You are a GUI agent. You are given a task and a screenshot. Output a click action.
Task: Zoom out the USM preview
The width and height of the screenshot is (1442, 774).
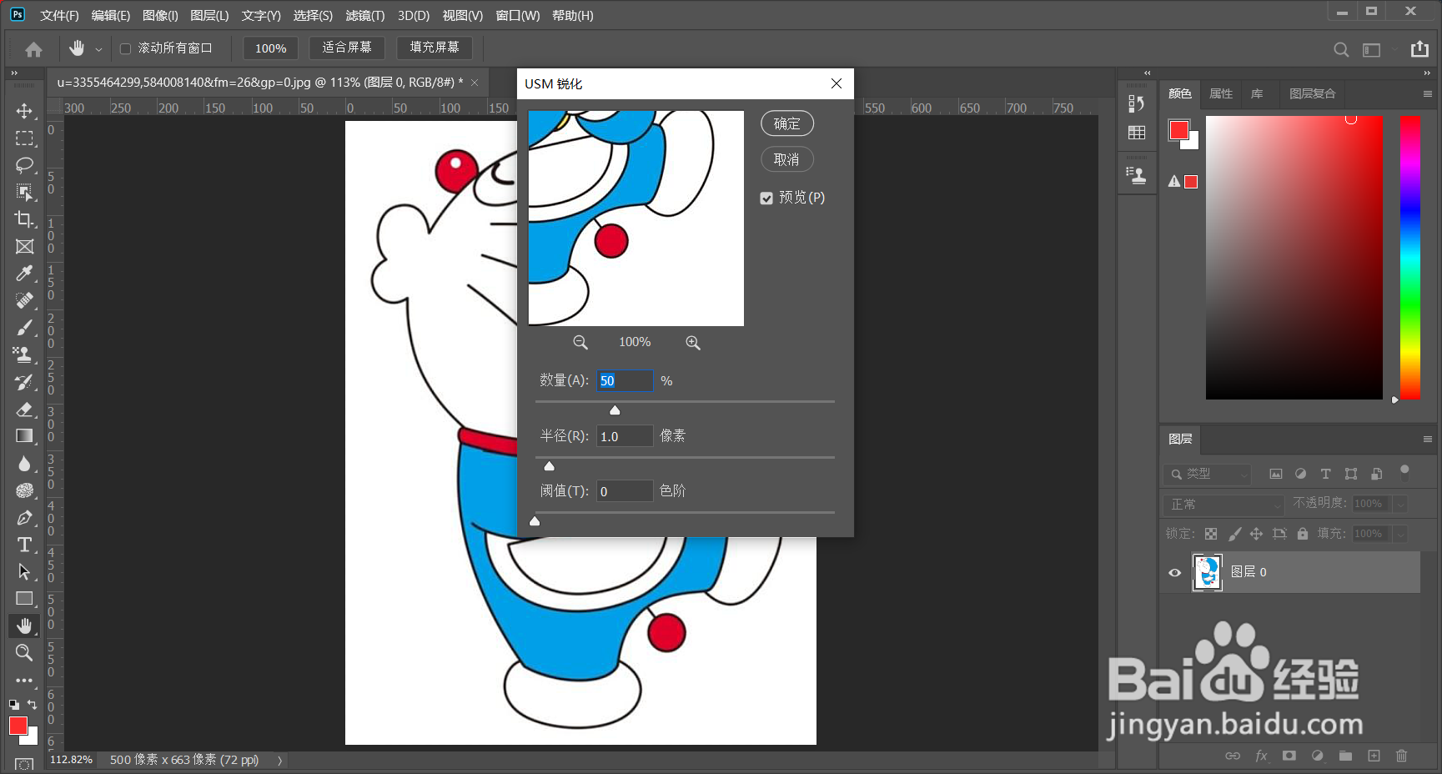tap(580, 342)
